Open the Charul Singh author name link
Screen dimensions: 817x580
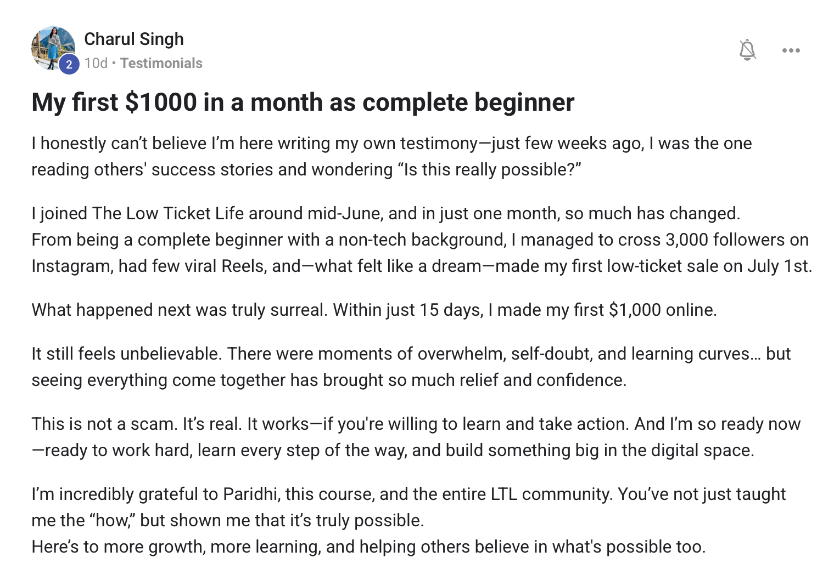[x=134, y=39]
